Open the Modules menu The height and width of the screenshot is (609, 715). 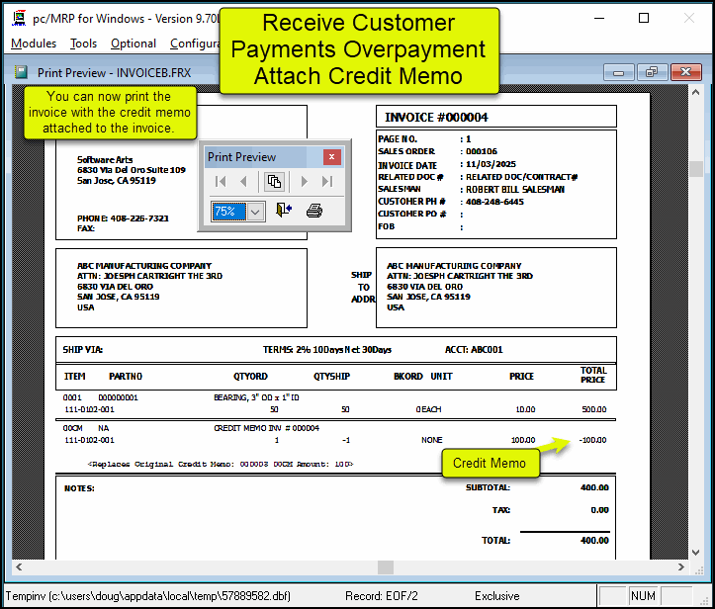point(34,43)
